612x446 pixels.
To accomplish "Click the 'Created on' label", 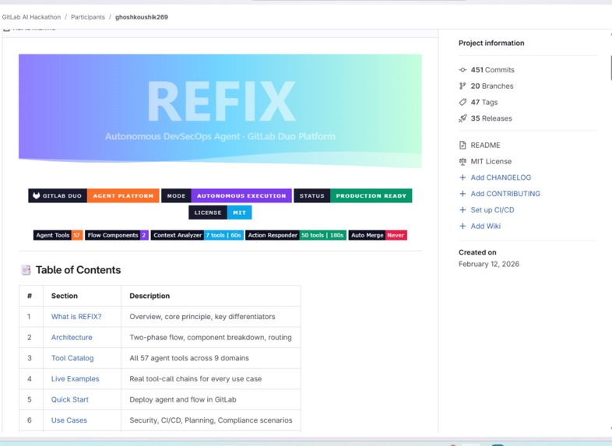I will click(477, 252).
